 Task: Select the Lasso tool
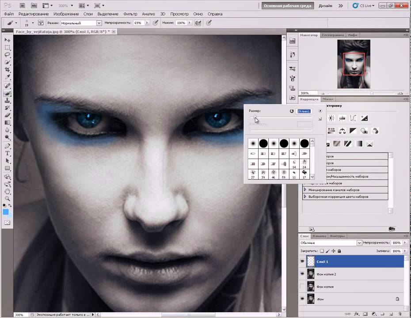point(8,55)
